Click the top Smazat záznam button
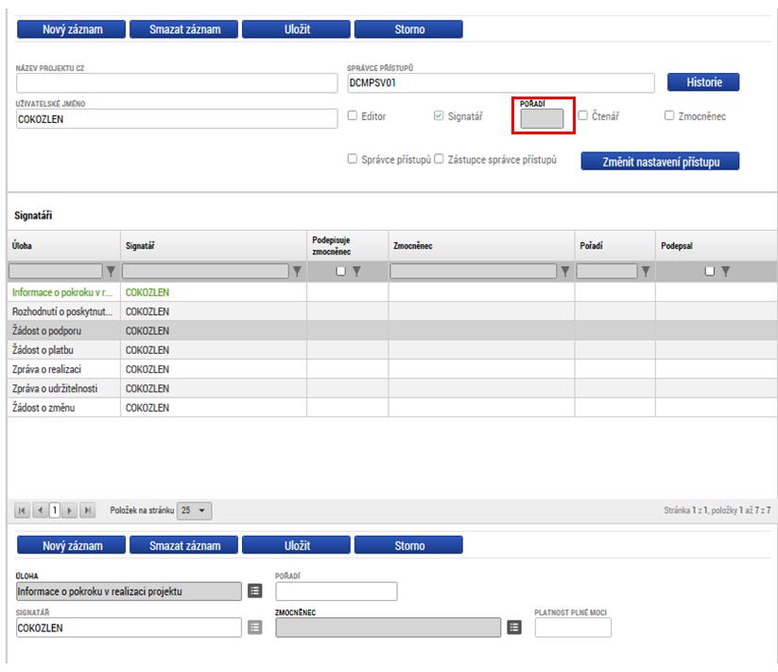 pos(183,29)
